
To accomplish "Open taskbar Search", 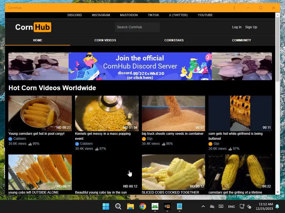I will pyautogui.click(x=118, y=206).
